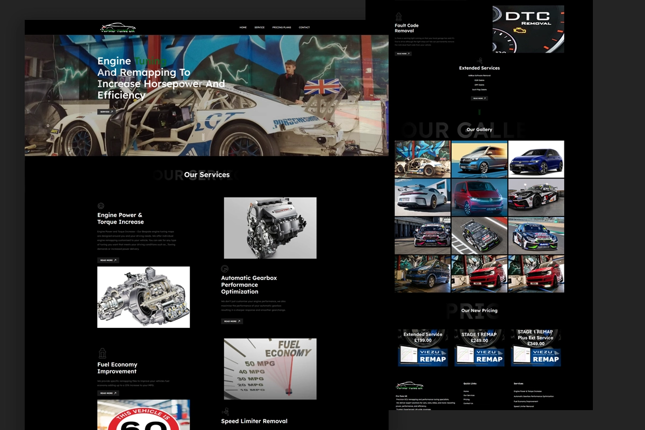Go to the Service navigation item

tap(259, 27)
